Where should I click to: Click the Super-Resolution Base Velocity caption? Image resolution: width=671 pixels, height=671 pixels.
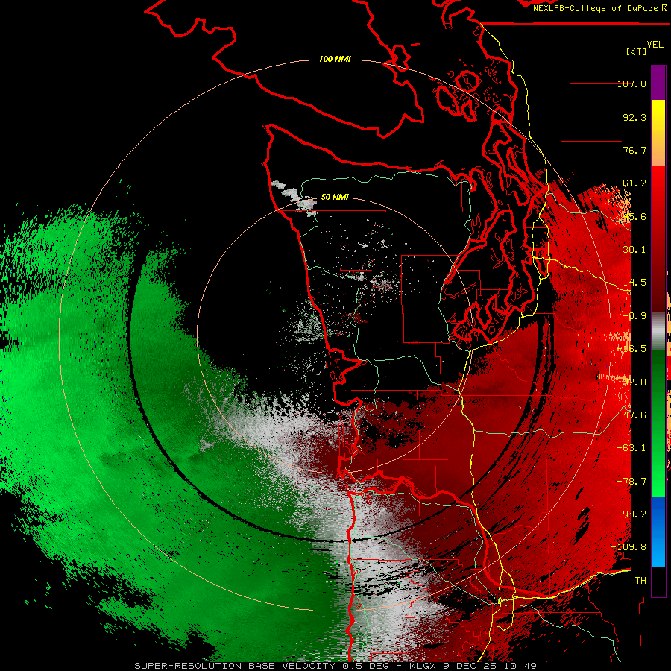335,666
